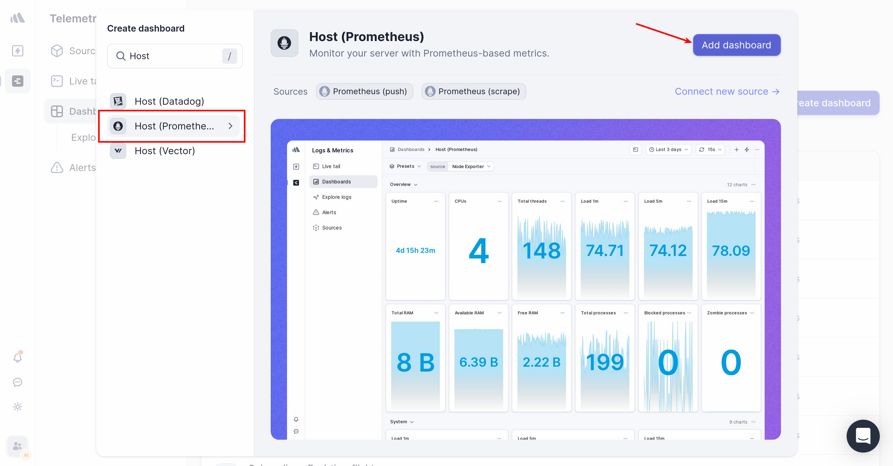893x466 pixels.
Task: Collapse the Overview section
Action: pyautogui.click(x=404, y=184)
